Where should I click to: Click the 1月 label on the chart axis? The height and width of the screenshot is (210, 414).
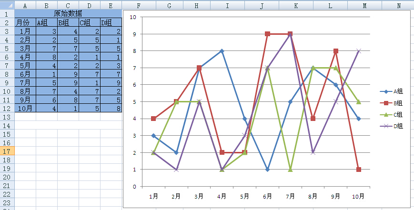click(153, 196)
